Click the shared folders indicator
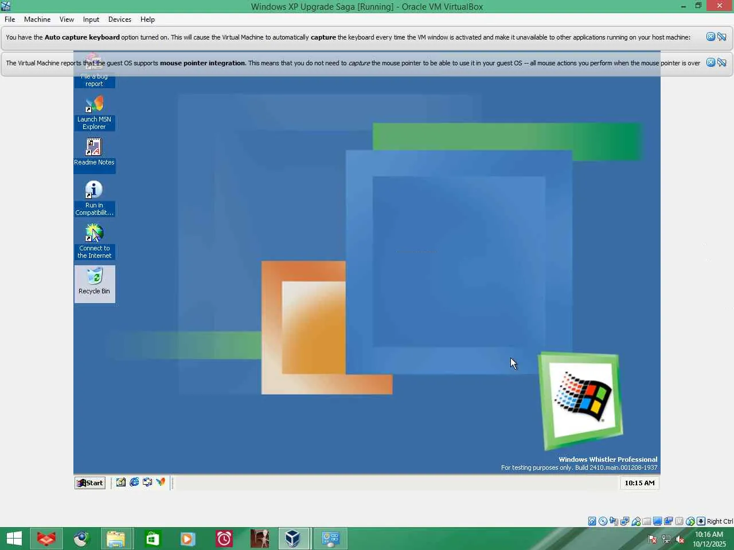Screen dimensions: 734x550 [x=647, y=521]
